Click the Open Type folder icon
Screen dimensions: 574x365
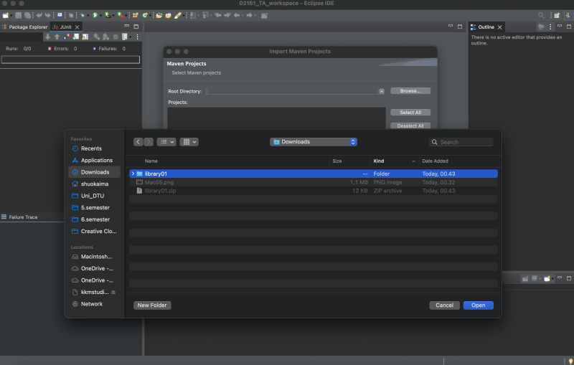pyautogui.click(x=159, y=15)
